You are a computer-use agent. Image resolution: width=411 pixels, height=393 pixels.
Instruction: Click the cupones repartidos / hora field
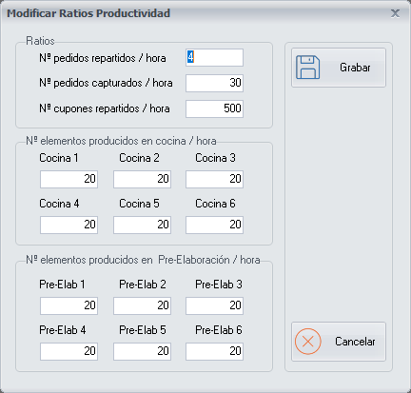click(x=214, y=108)
